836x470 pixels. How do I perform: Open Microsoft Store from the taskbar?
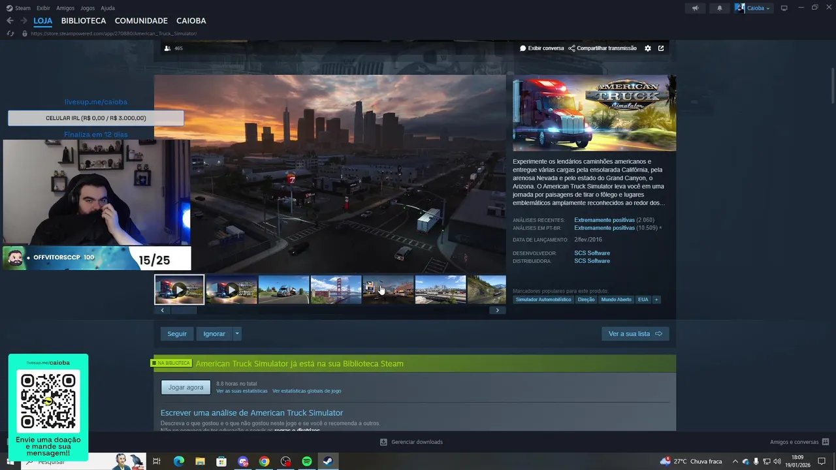221,462
